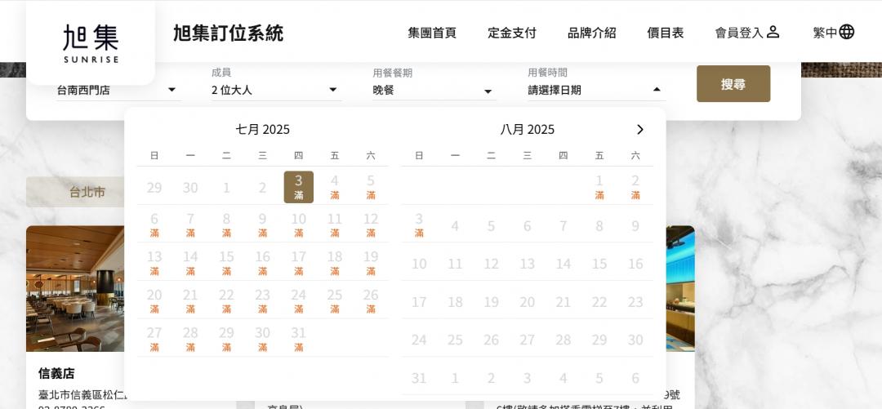Select July 10 in calendar
The width and height of the screenshot is (882, 409).
click(x=299, y=225)
